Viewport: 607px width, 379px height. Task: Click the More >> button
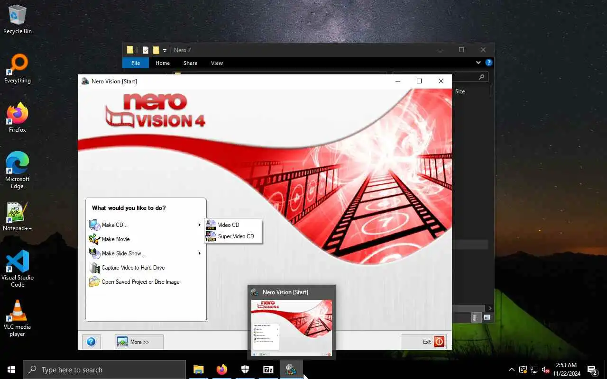(x=139, y=342)
